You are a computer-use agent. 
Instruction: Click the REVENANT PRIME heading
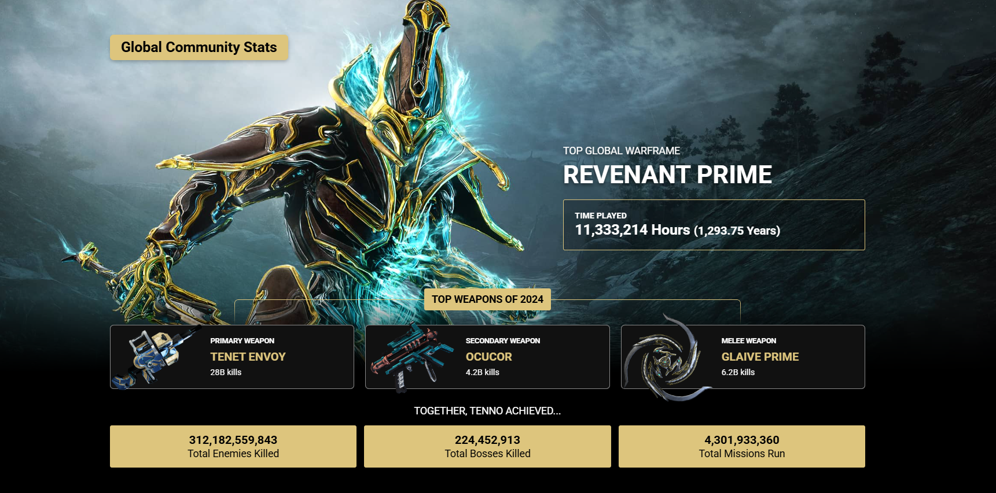[x=667, y=175]
